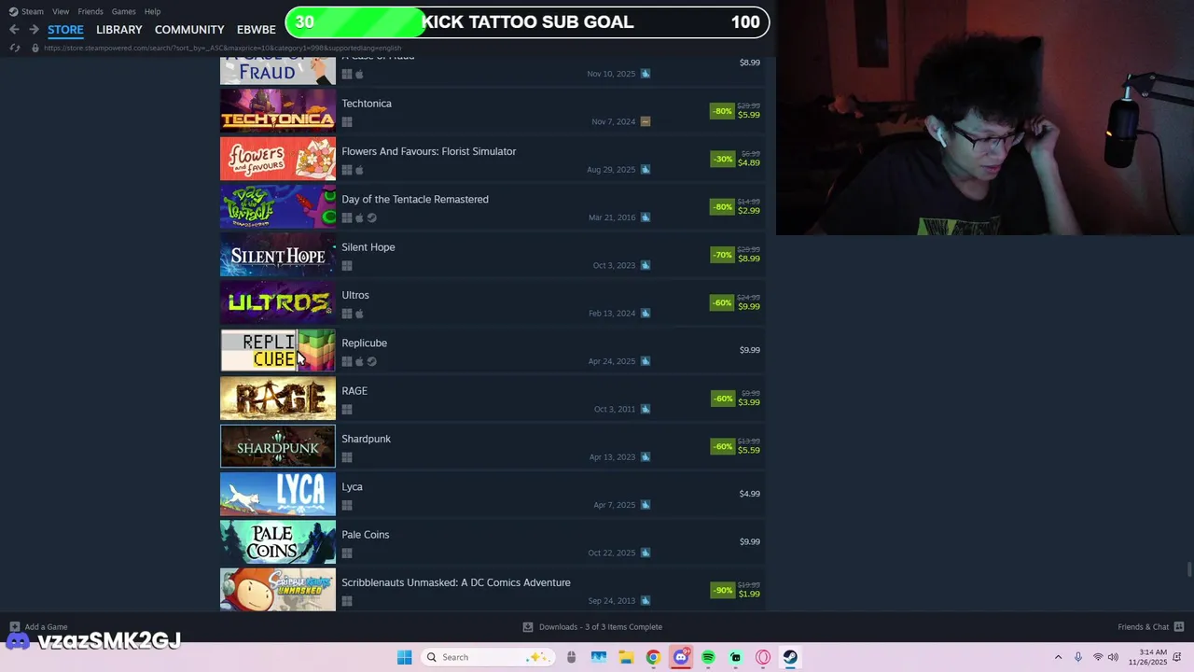Click the padlock icon beside the URL
The height and width of the screenshot is (672, 1194).
35,48
